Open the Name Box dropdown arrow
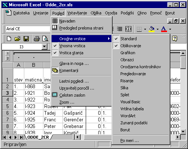Image resolution: width=188 pixels, height=149 pixels. [44, 47]
